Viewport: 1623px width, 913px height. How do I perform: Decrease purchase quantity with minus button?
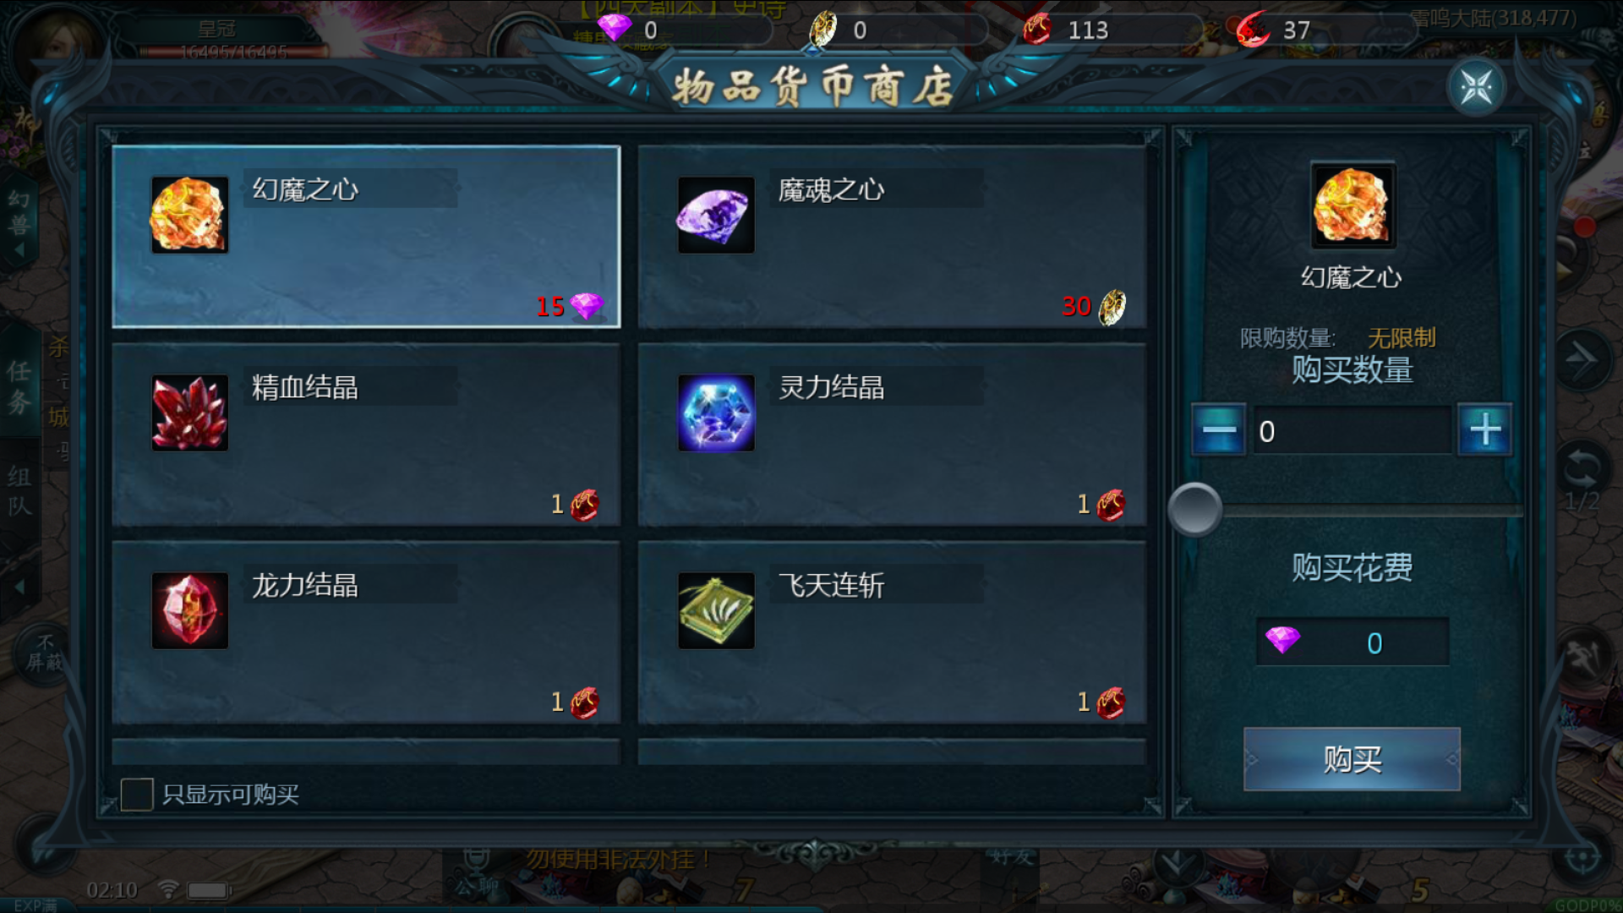[1218, 430]
